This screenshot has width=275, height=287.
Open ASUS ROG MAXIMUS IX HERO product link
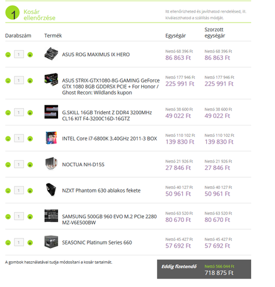[96, 54]
